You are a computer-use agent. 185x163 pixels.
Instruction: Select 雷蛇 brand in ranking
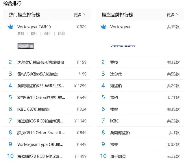pos(114,144)
